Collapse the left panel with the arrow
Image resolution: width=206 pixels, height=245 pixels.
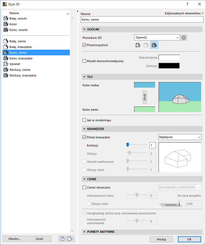[x=77, y=11]
